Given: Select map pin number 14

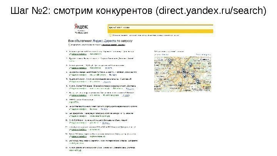Looking at the screenshot, I should click(197, 81).
